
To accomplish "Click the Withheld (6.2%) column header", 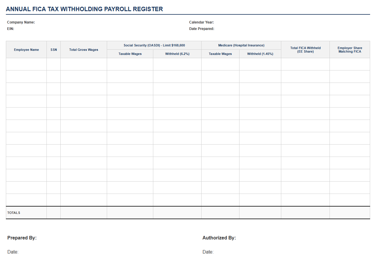I will pyautogui.click(x=177, y=54).
